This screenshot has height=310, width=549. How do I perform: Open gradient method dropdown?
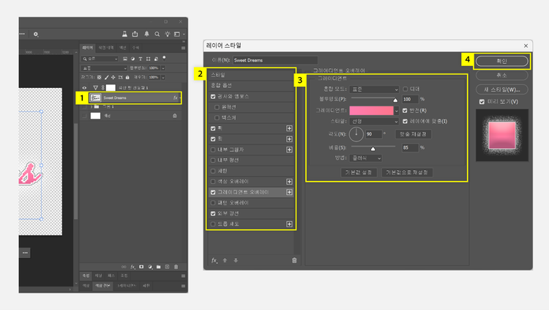[365, 158]
